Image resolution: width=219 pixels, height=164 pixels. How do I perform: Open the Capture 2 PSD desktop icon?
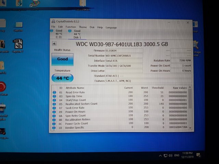(x=18, y=44)
